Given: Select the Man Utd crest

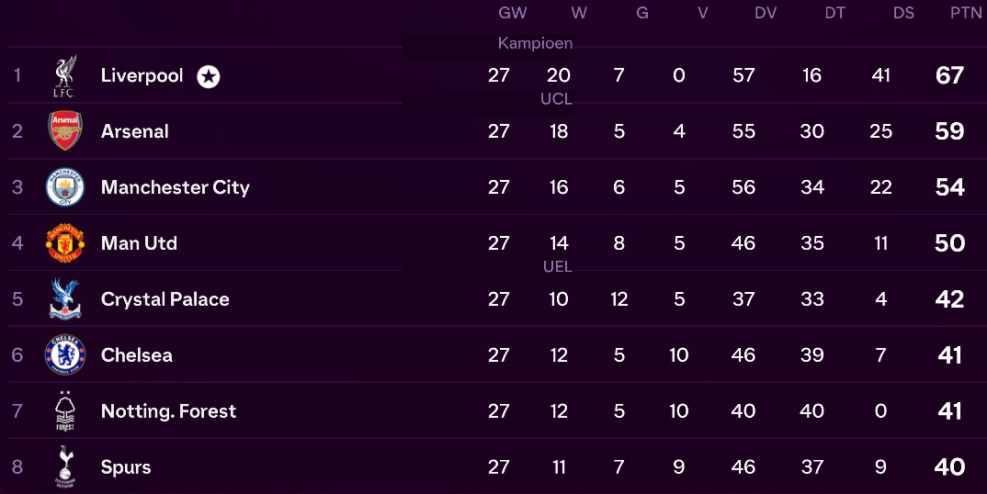Looking at the screenshot, I should [65, 243].
